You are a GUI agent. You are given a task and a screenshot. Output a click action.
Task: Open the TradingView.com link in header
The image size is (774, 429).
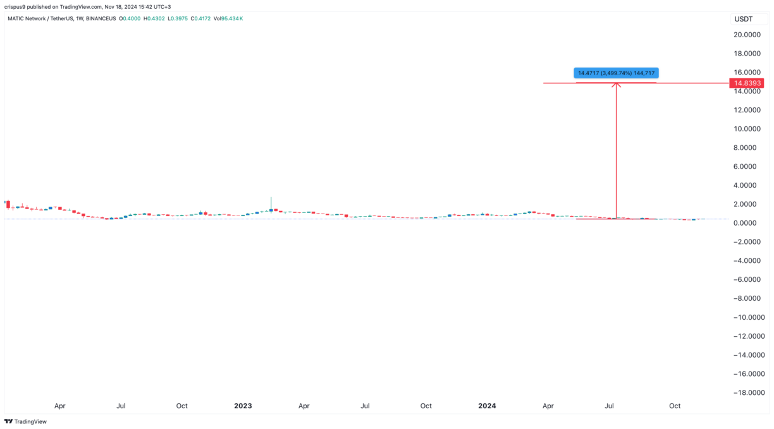80,6
